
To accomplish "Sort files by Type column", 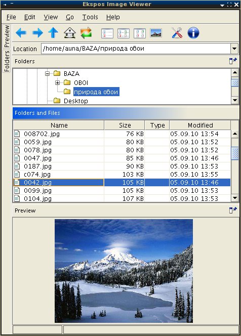I will [x=157, y=125].
